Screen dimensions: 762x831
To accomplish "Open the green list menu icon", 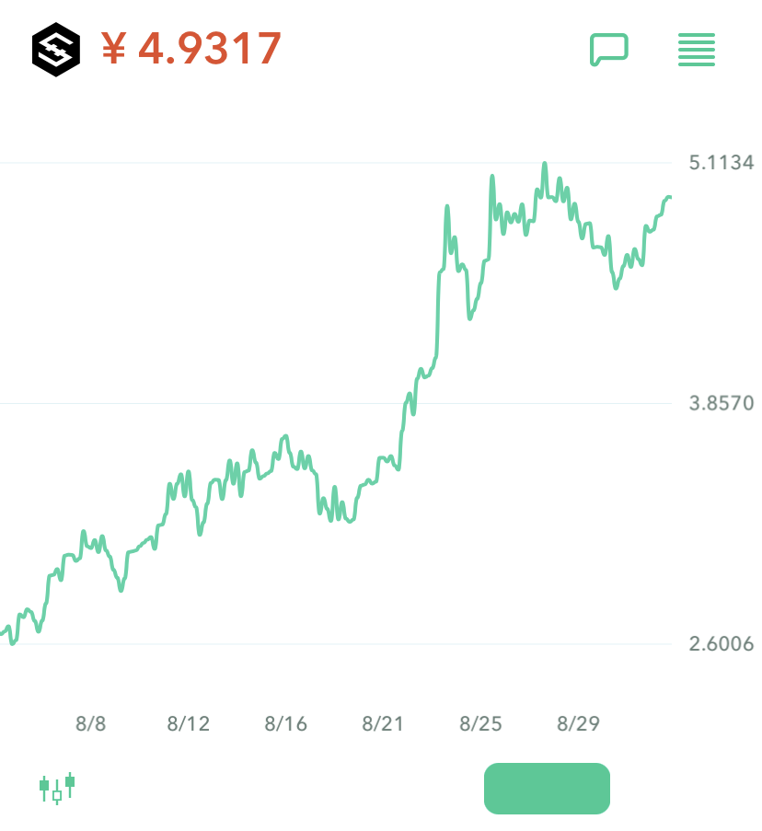I will pos(697,50).
